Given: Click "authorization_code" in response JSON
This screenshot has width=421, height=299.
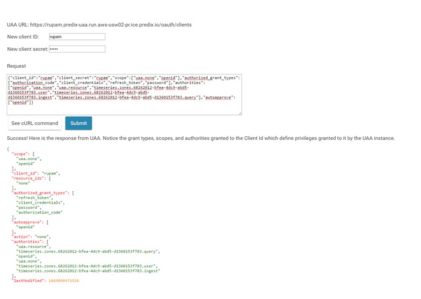Looking at the screenshot, I should (x=39, y=212).
